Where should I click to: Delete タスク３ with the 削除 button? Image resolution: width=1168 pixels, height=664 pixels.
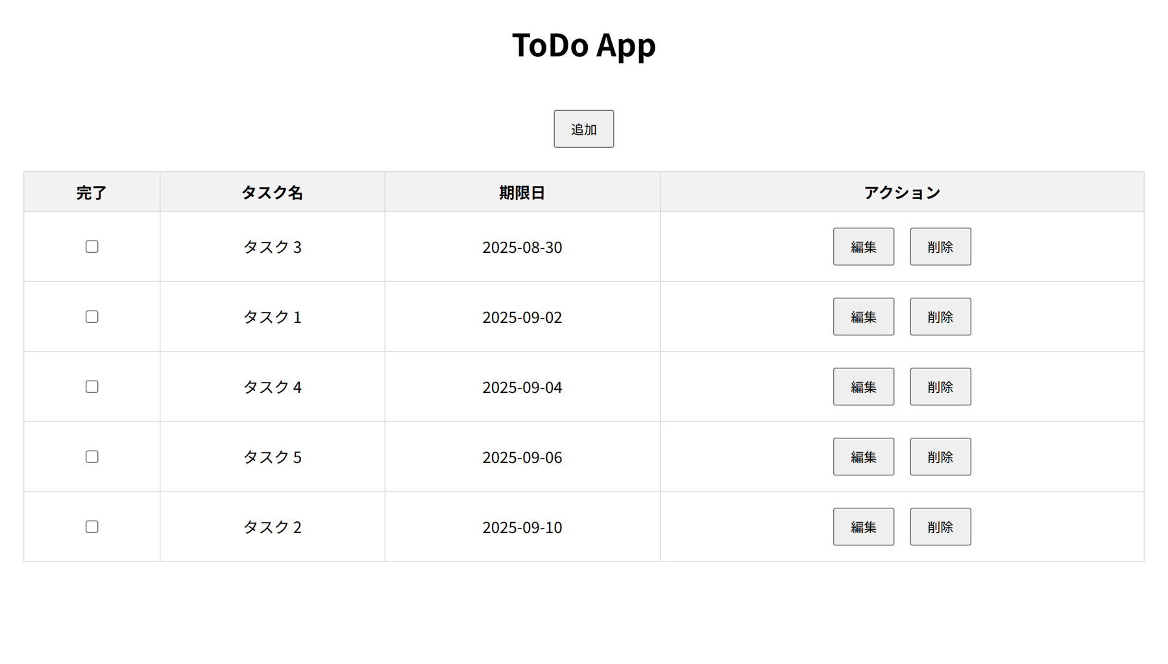(940, 246)
